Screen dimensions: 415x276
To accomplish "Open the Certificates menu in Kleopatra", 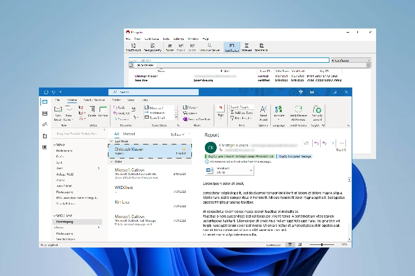I will coord(151,39).
